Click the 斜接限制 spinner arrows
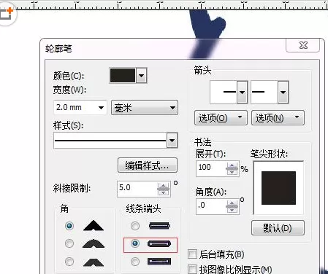The image size is (328, 274). pyautogui.click(x=164, y=189)
